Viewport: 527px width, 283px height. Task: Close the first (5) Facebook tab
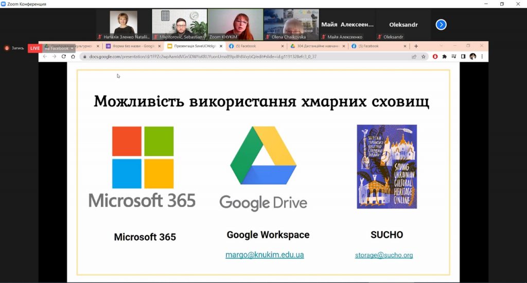(x=283, y=46)
